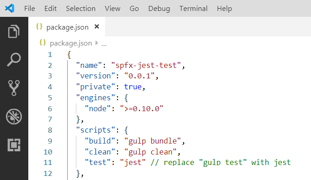The height and width of the screenshot is (180, 311).
Task: Open the Terminal menu
Action: [193, 9]
